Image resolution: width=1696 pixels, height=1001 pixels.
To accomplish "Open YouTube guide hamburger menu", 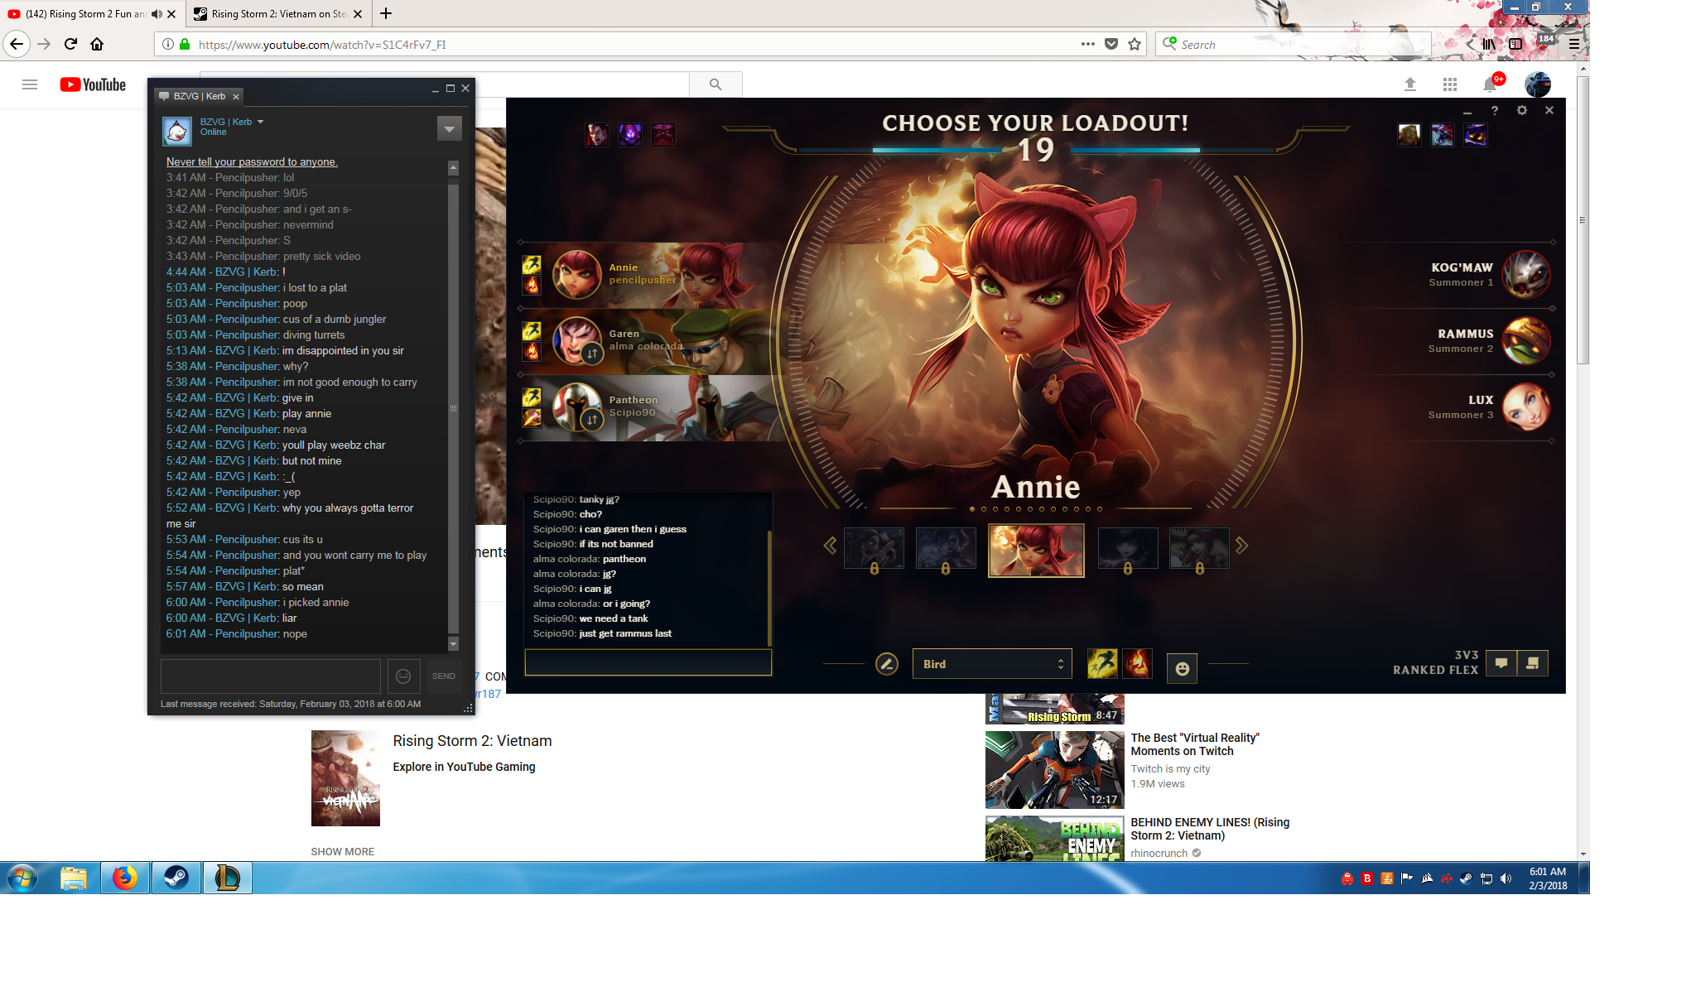I will coord(30,84).
